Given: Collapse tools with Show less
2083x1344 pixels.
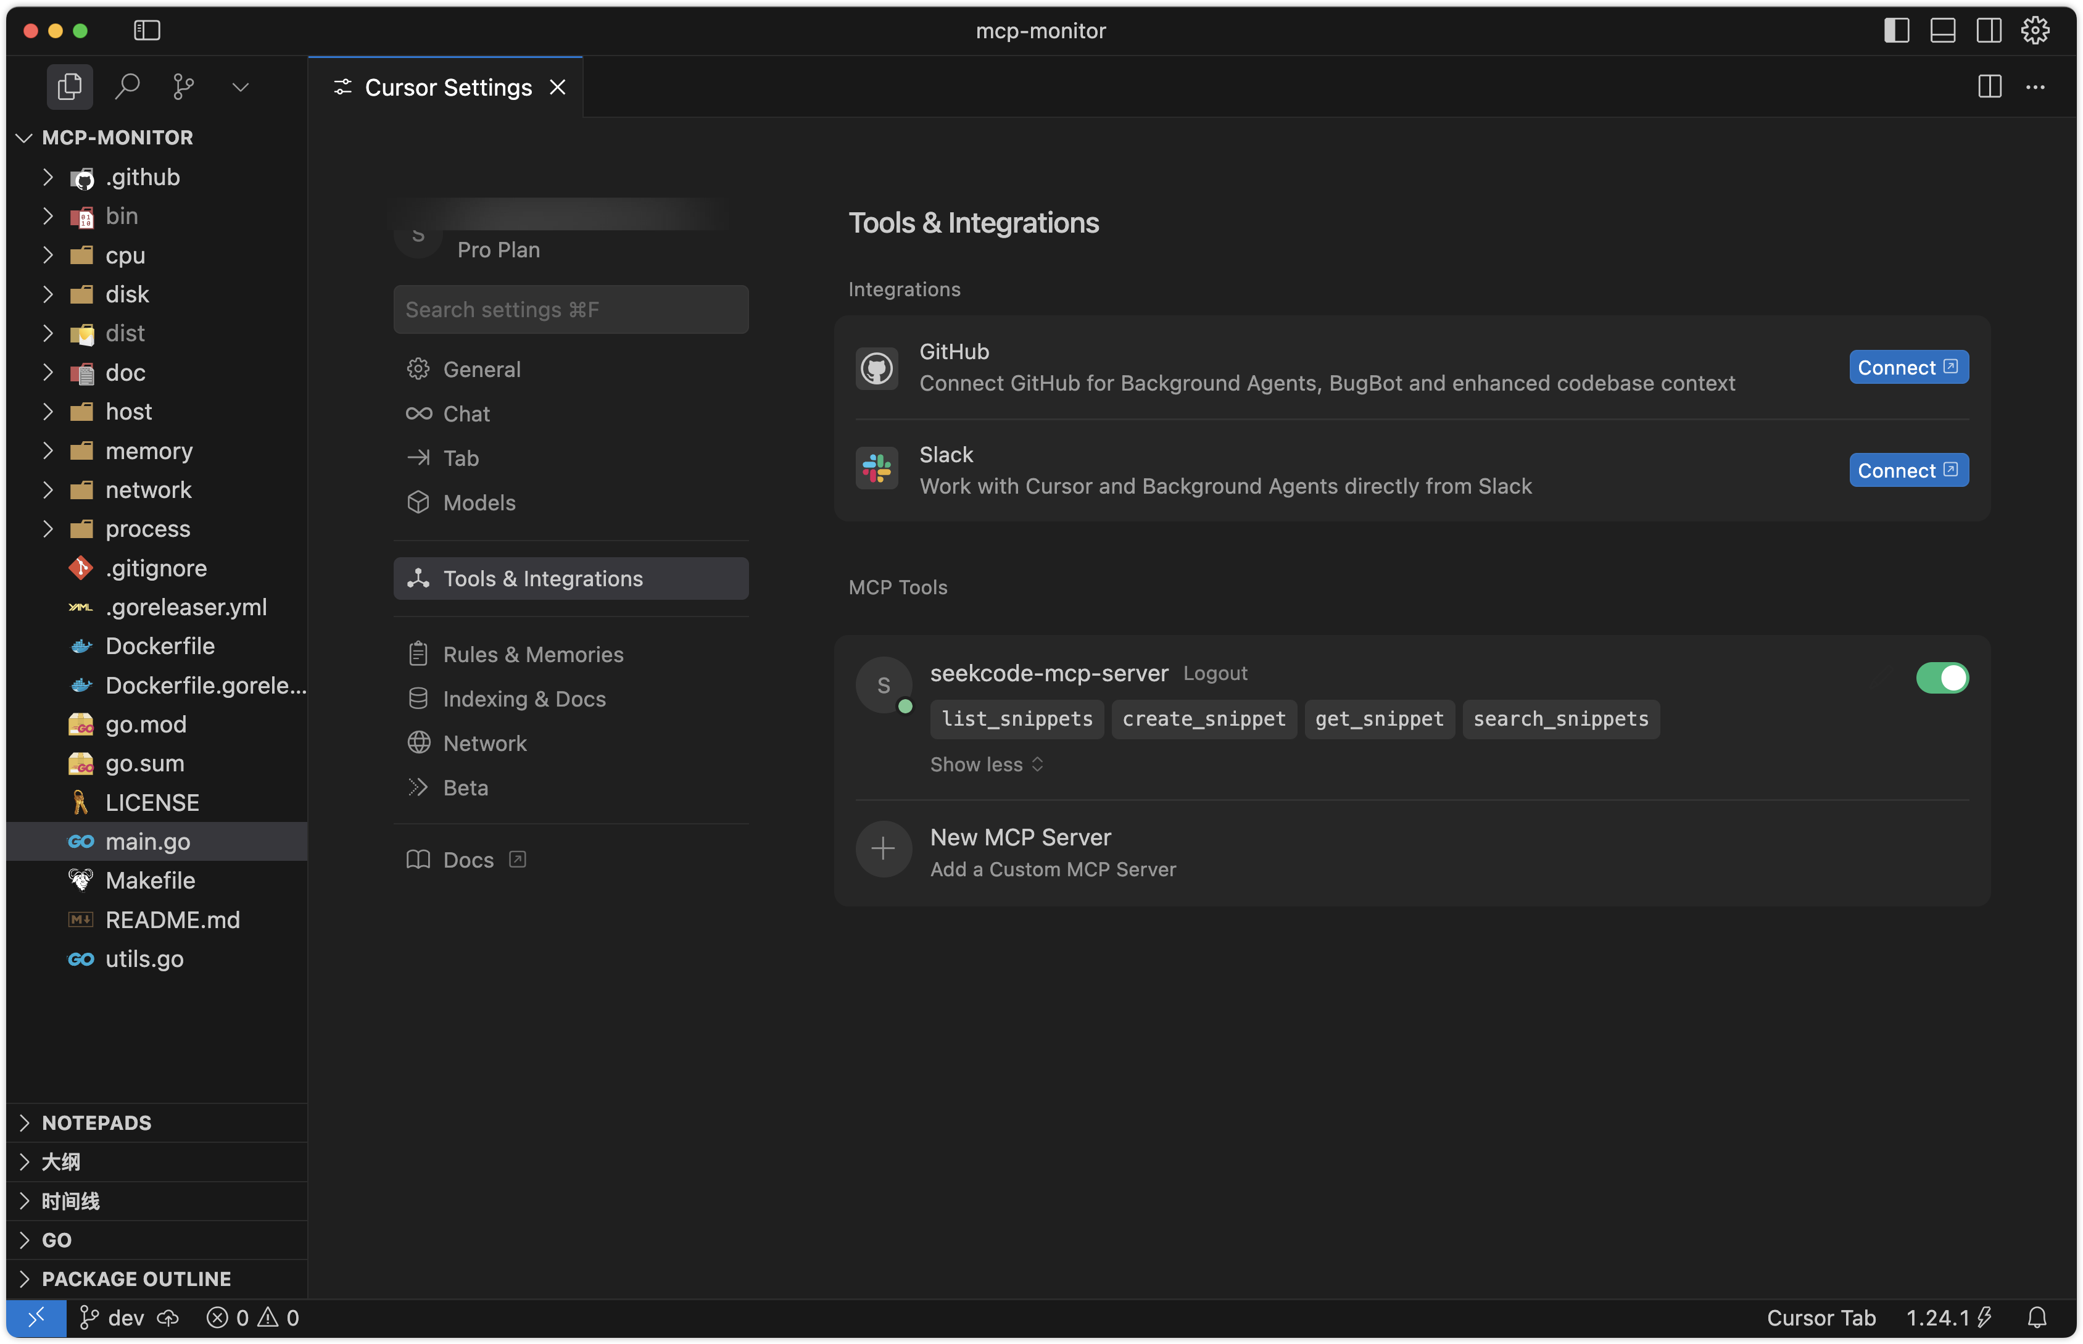Looking at the screenshot, I should [x=987, y=765].
